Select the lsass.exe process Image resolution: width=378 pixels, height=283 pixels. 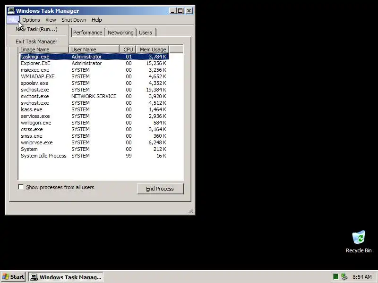pos(94,109)
